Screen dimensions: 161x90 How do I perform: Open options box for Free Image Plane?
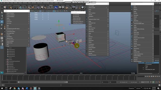(29, 33)
